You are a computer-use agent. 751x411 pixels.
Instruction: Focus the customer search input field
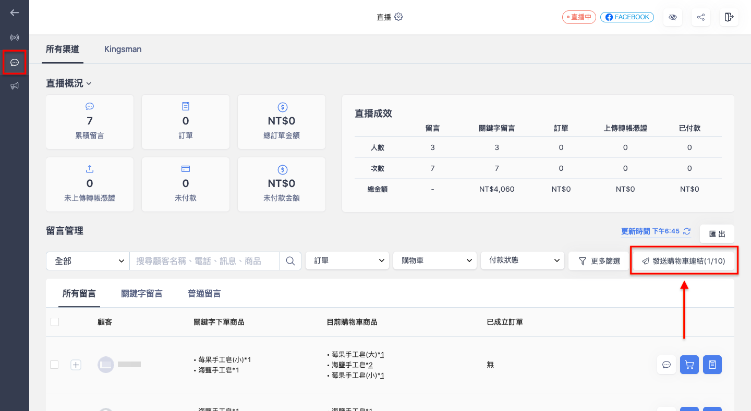coord(204,261)
